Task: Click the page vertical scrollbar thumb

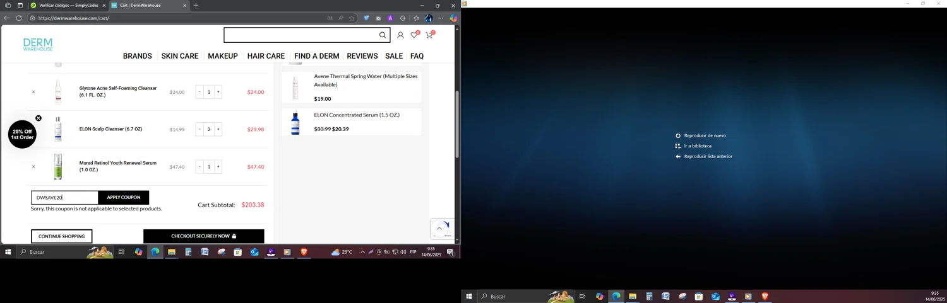Action: point(457,124)
